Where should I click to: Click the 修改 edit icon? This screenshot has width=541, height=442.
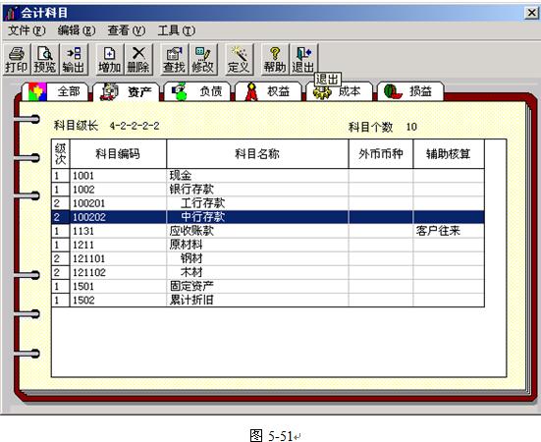tap(203, 60)
